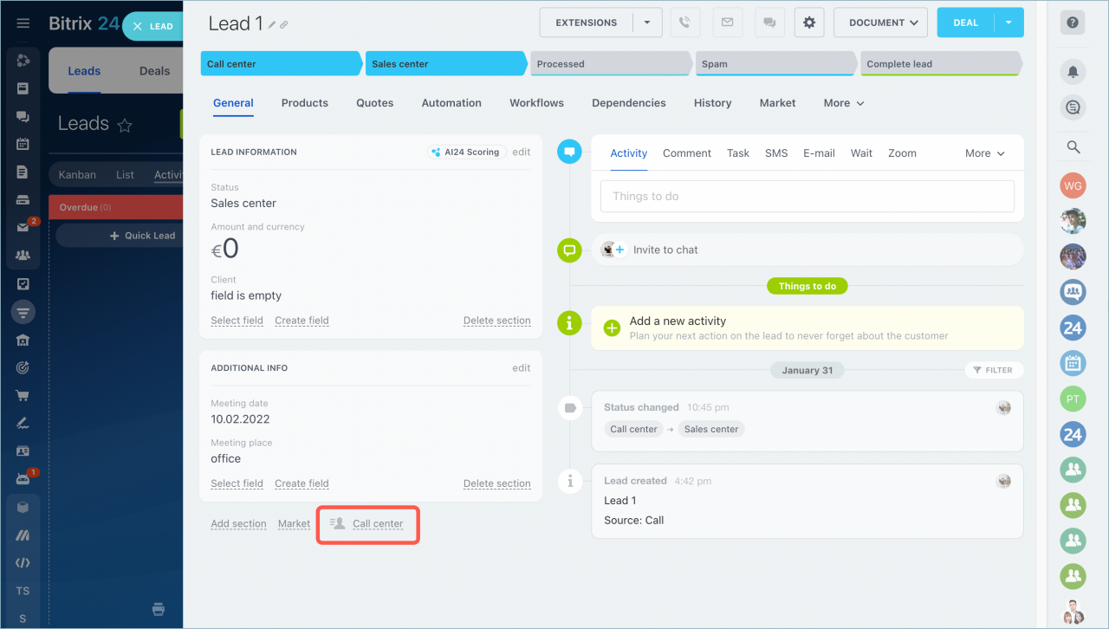Open the Document dropdown
This screenshot has height=629, width=1109.
pyautogui.click(x=880, y=23)
